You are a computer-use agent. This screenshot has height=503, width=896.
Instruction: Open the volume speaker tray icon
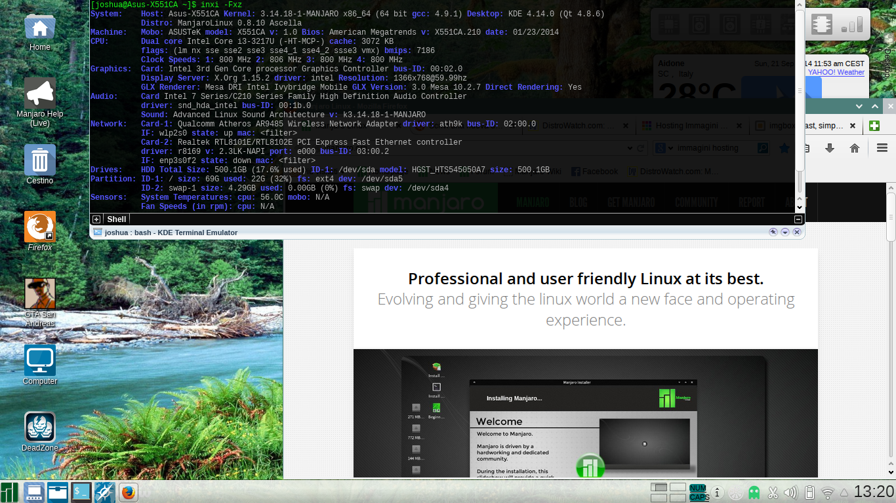click(x=790, y=493)
